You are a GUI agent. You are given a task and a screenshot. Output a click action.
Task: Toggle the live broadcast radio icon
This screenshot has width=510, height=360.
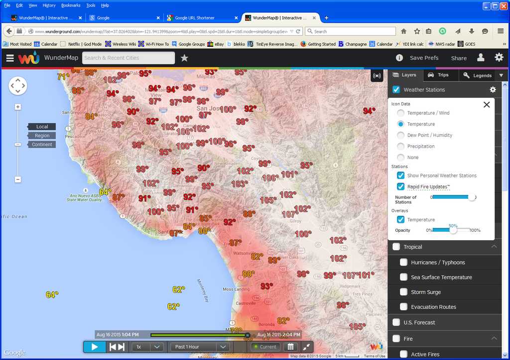pyautogui.click(x=377, y=76)
